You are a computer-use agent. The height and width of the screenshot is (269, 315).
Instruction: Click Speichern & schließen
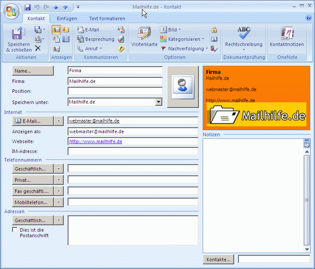(19, 39)
